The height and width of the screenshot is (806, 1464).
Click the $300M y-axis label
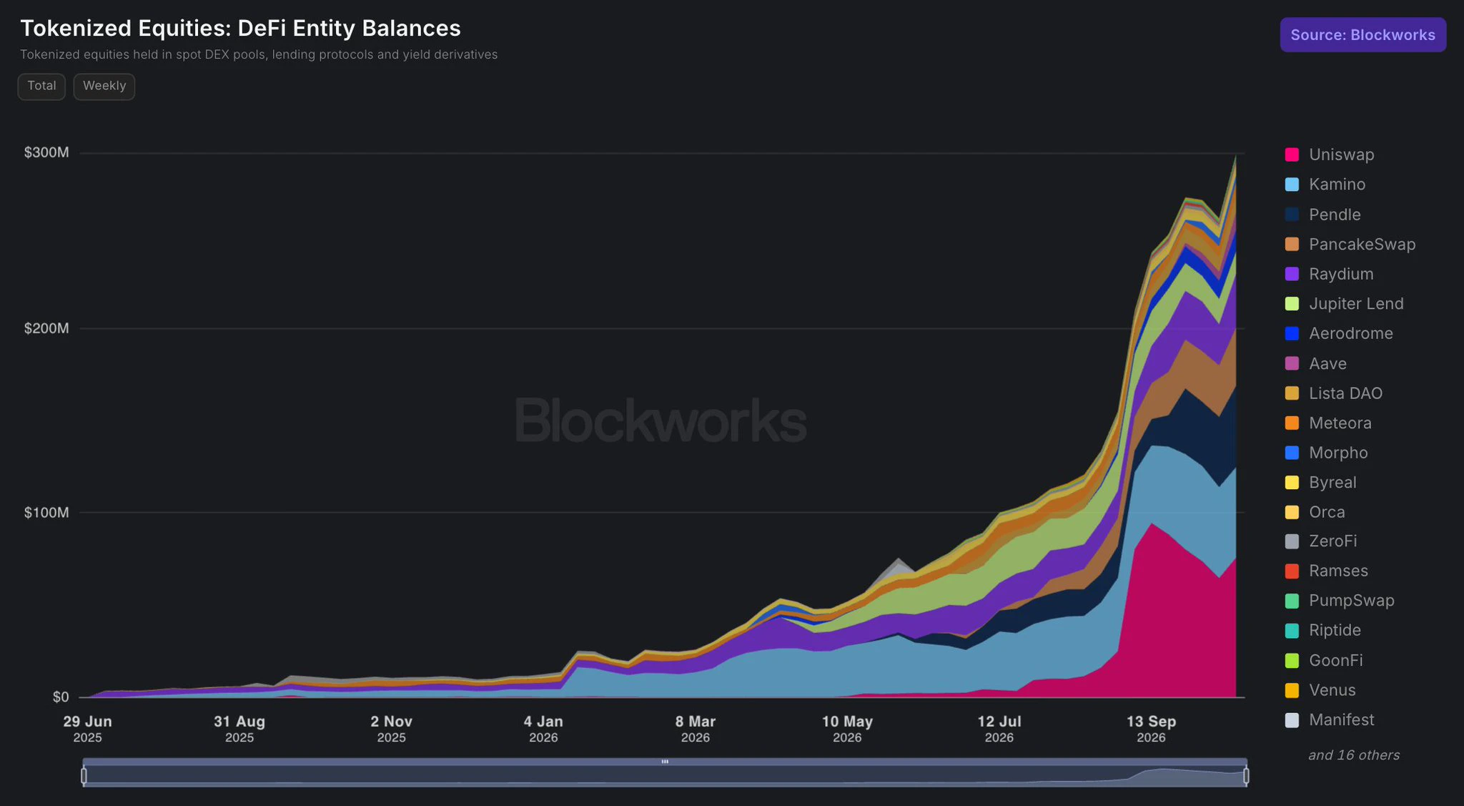(x=46, y=152)
